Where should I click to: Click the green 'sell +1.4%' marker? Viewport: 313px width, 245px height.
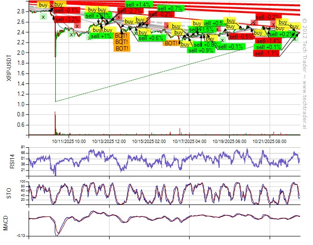click(x=138, y=4)
